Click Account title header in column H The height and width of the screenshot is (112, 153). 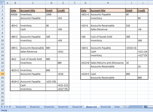pos(108,11)
